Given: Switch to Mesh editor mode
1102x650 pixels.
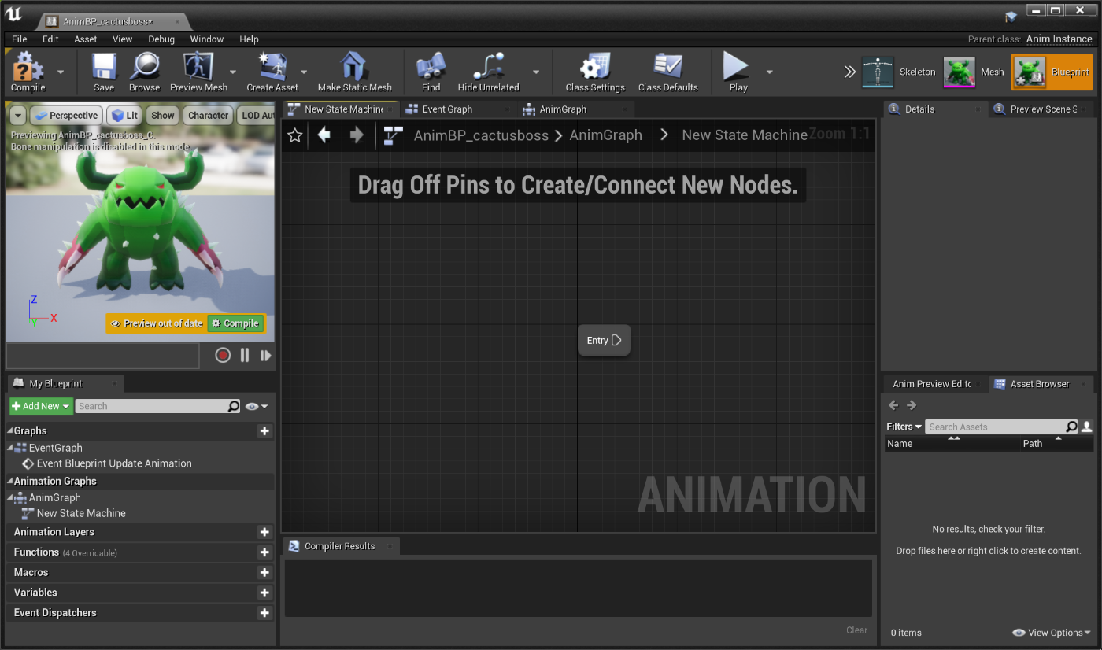Looking at the screenshot, I should 974,72.
